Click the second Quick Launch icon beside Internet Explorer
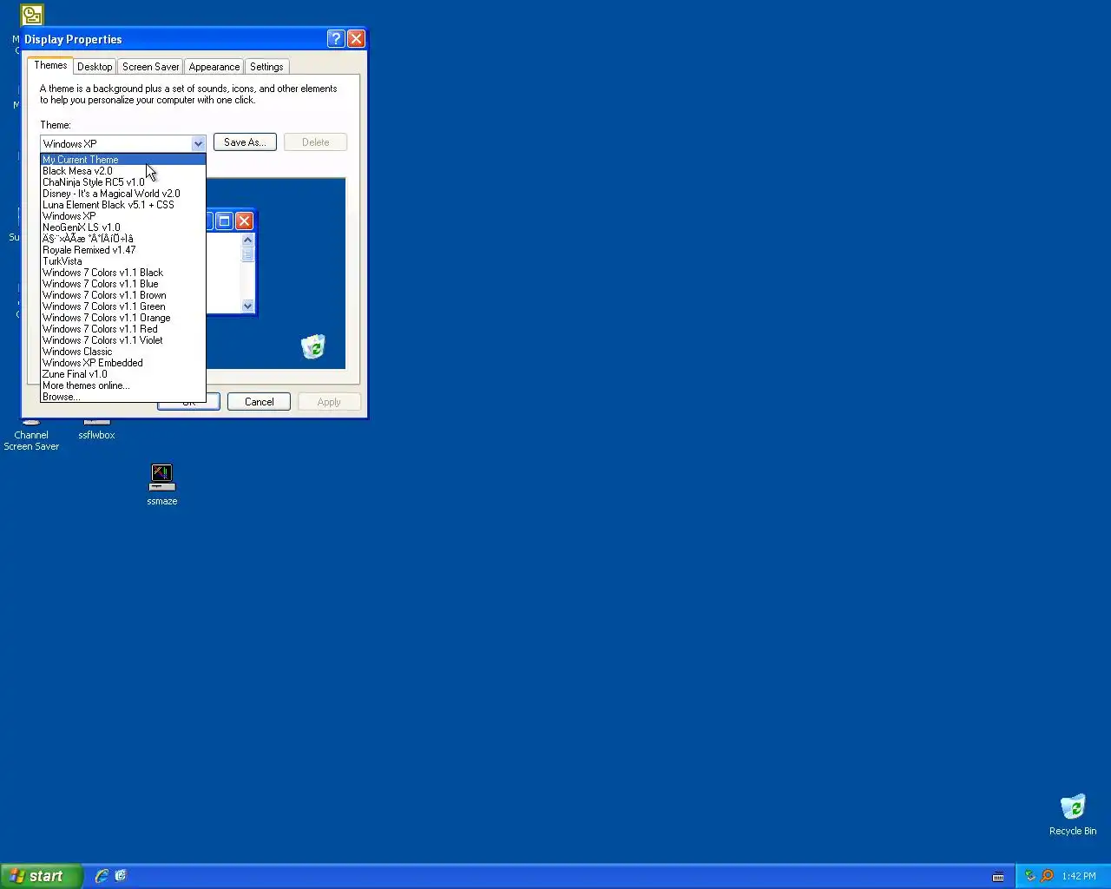Image resolution: width=1111 pixels, height=889 pixels. (121, 876)
